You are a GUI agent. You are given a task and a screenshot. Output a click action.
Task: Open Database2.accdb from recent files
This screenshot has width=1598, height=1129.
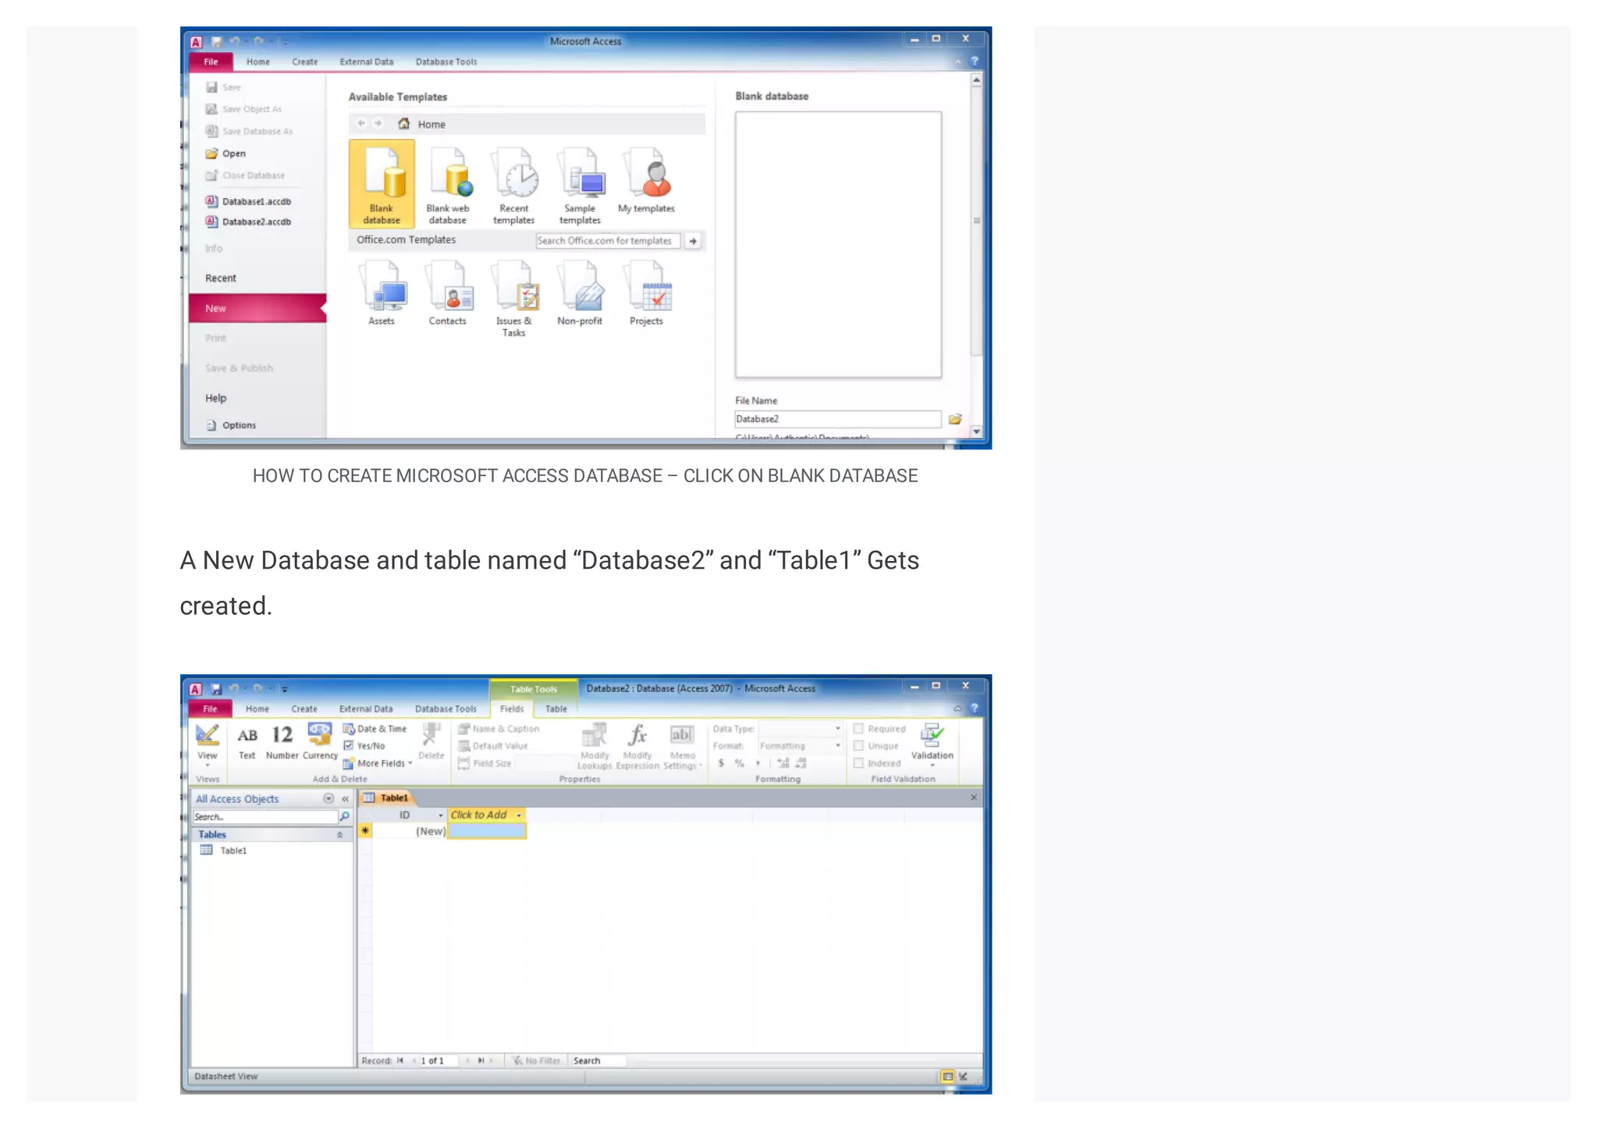point(249,222)
